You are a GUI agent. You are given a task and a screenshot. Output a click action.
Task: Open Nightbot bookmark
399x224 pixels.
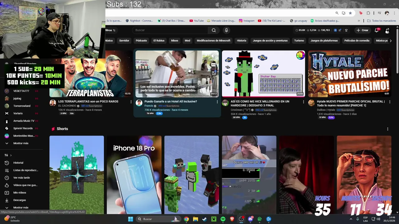pyautogui.click(x=139, y=21)
